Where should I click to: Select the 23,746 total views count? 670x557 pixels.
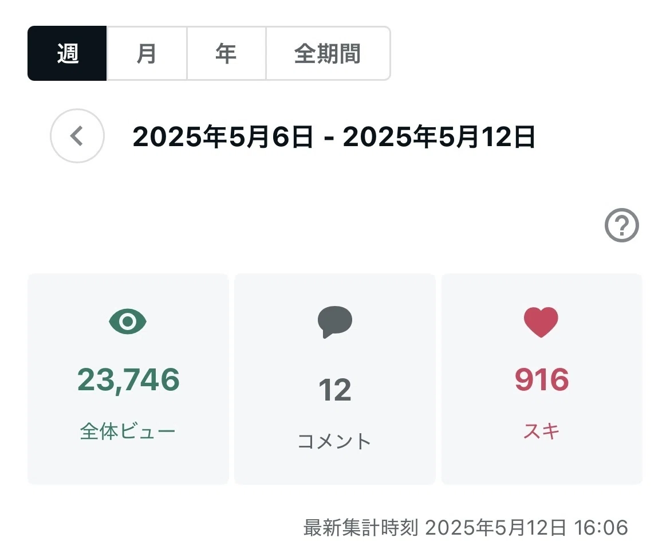pos(128,379)
